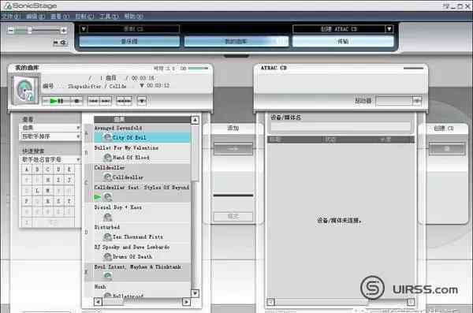Image resolution: width=473 pixels, height=313 pixels.
Task: Click the album artwork CD icon
Action: 24,91
